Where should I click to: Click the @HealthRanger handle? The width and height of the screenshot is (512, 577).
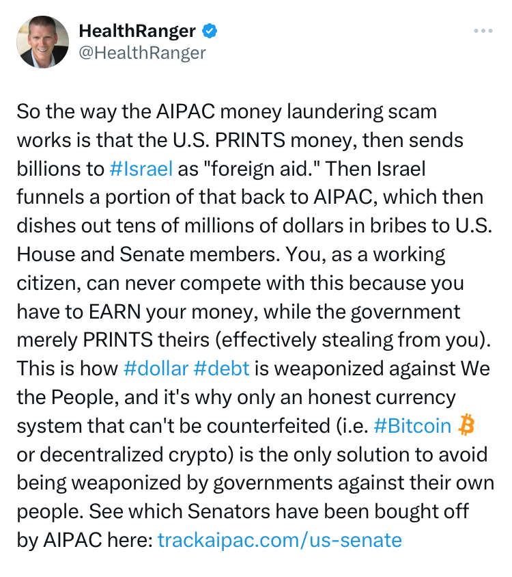(142, 53)
